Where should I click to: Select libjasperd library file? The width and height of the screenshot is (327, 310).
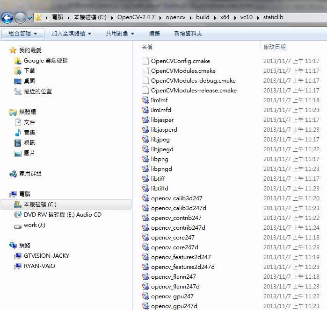pyautogui.click(x=164, y=130)
